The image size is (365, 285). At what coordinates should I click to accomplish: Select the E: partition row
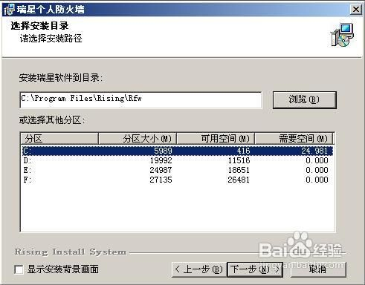click(x=178, y=170)
